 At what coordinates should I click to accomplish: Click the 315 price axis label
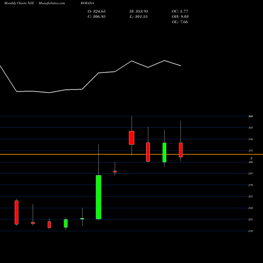250,150
